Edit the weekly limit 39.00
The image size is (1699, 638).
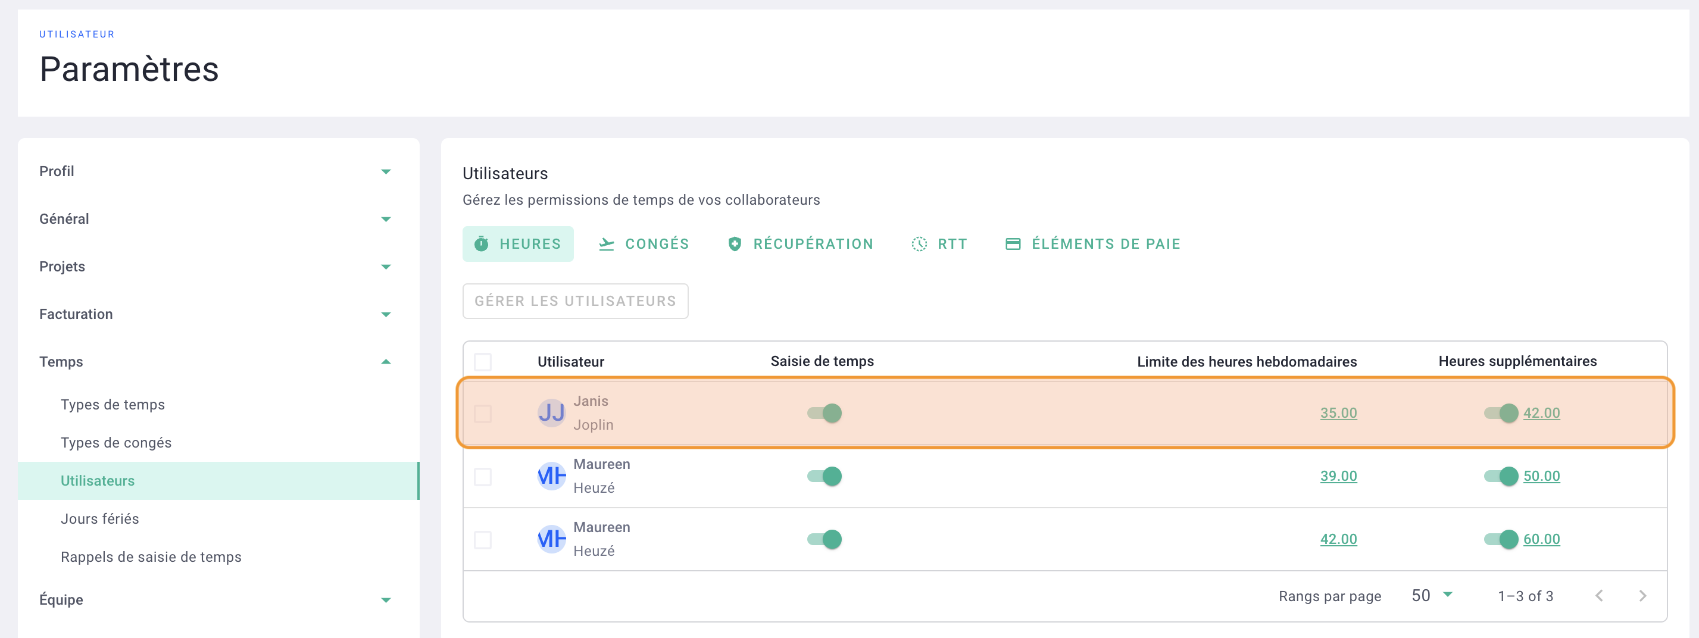pyautogui.click(x=1338, y=476)
